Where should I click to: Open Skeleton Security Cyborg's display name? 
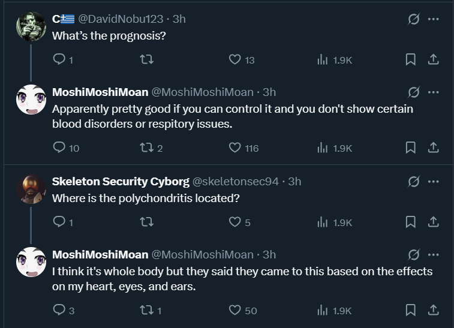pyautogui.click(x=121, y=181)
